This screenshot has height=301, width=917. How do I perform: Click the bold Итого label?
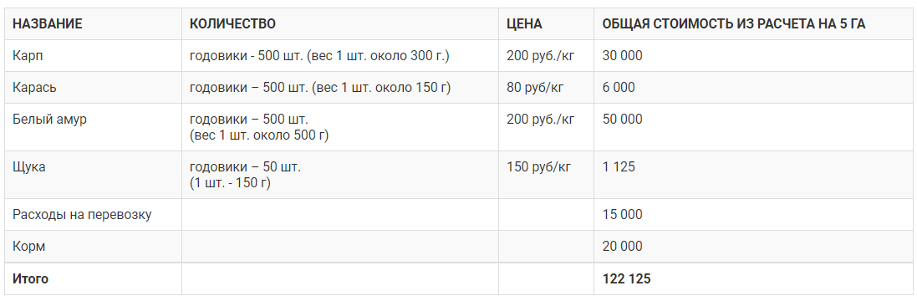click(30, 278)
